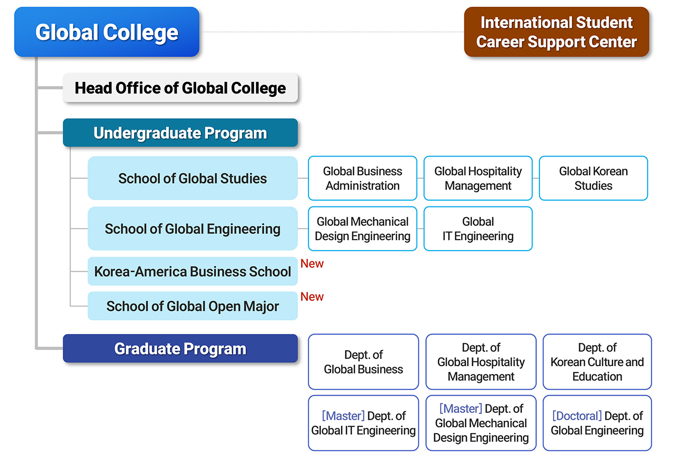Select Doctoral Dept. of Global Engineering
Viewport: 675px width, 458px height.
pyautogui.click(x=597, y=423)
